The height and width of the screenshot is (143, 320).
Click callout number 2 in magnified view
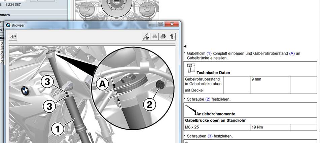[150, 105]
